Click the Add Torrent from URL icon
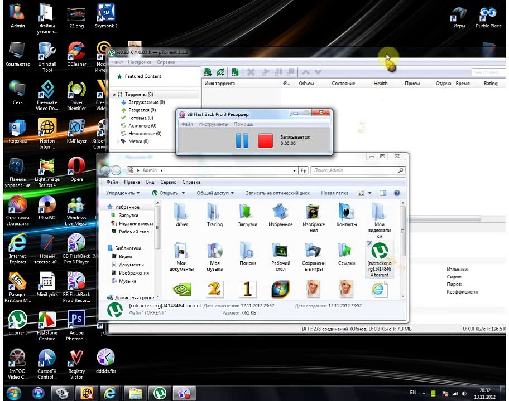This screenshot has width=509, height=401. point(220,72)
